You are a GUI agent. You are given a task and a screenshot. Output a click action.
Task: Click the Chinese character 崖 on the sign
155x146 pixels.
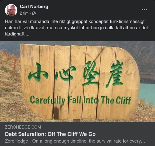point(115,74)
